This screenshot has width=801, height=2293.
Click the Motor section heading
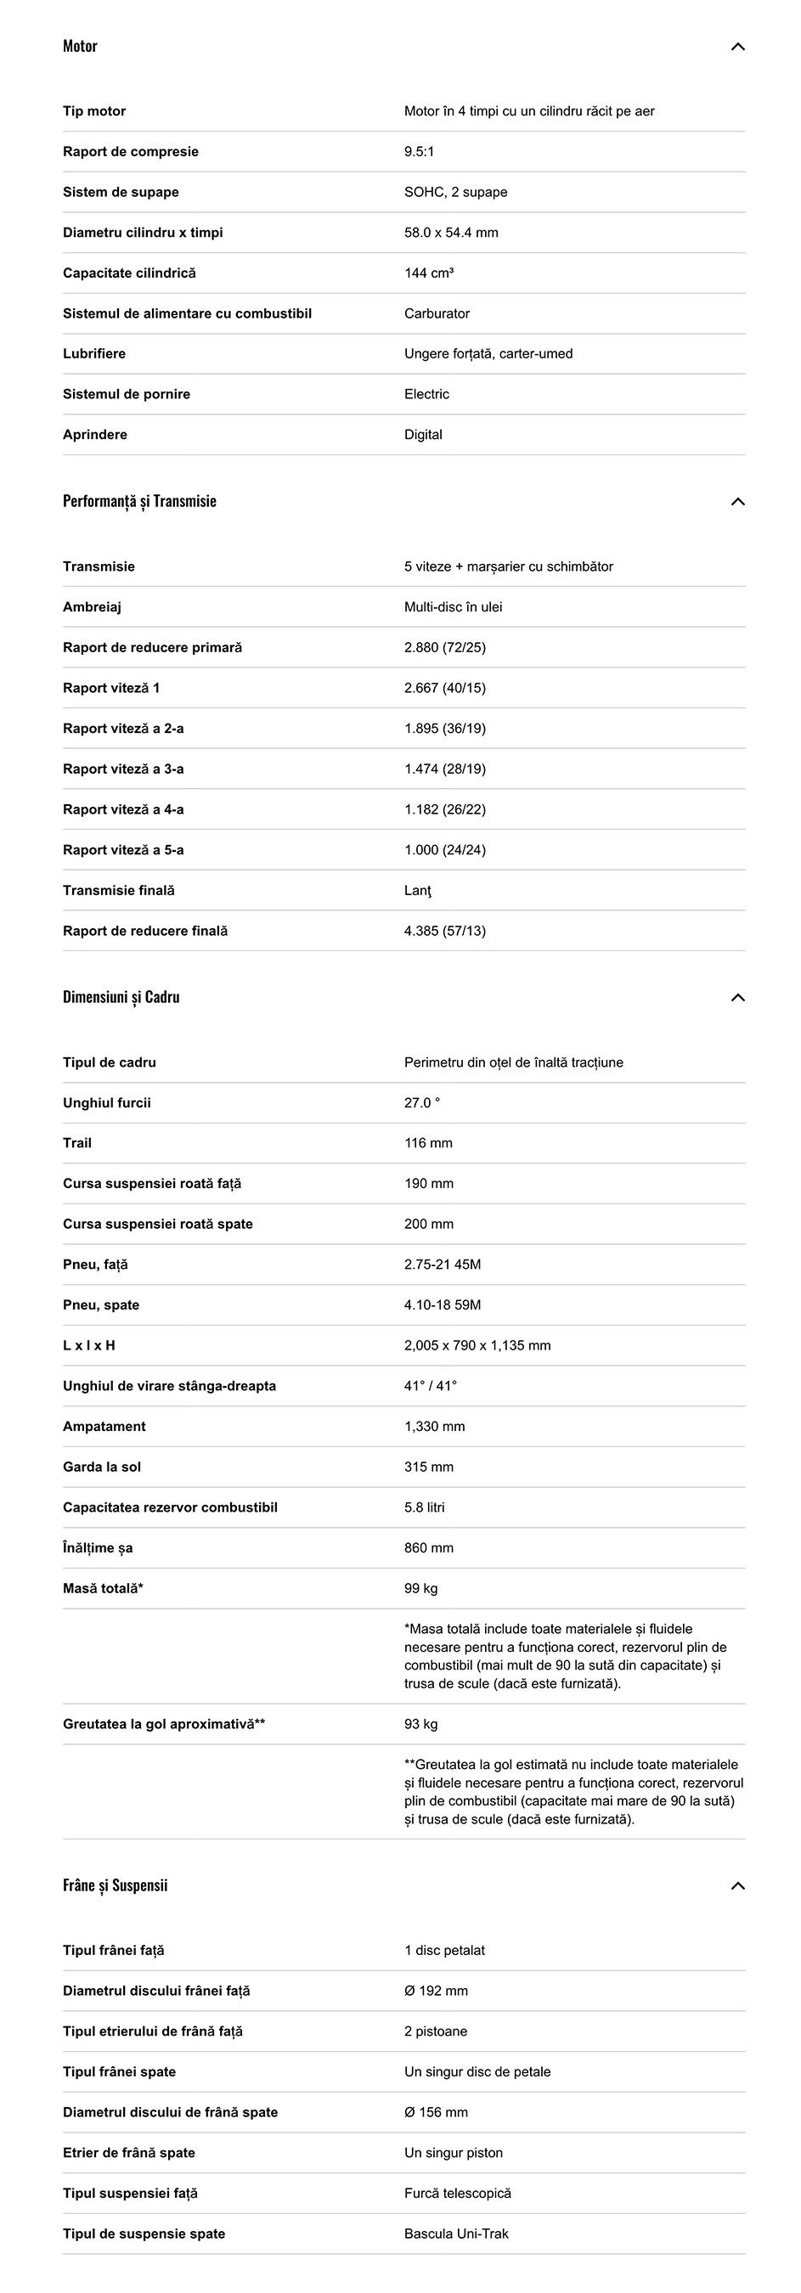80,47
